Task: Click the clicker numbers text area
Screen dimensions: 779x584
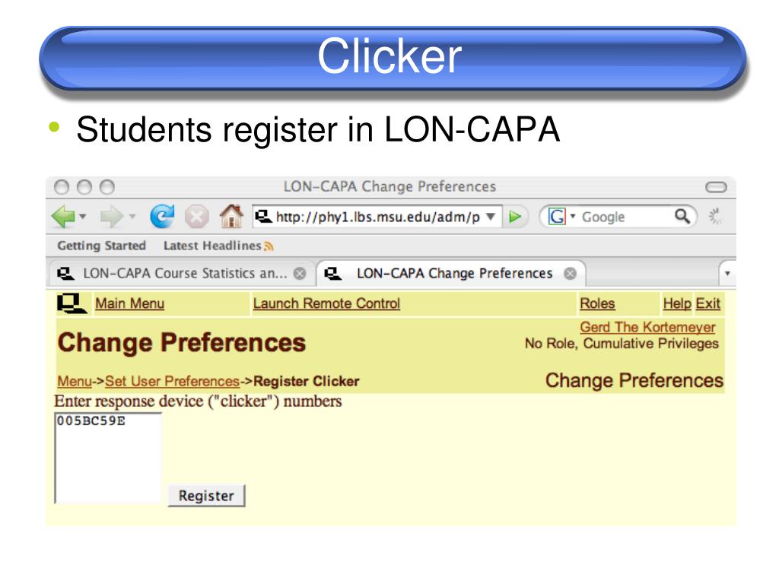Action: (108, 458)
